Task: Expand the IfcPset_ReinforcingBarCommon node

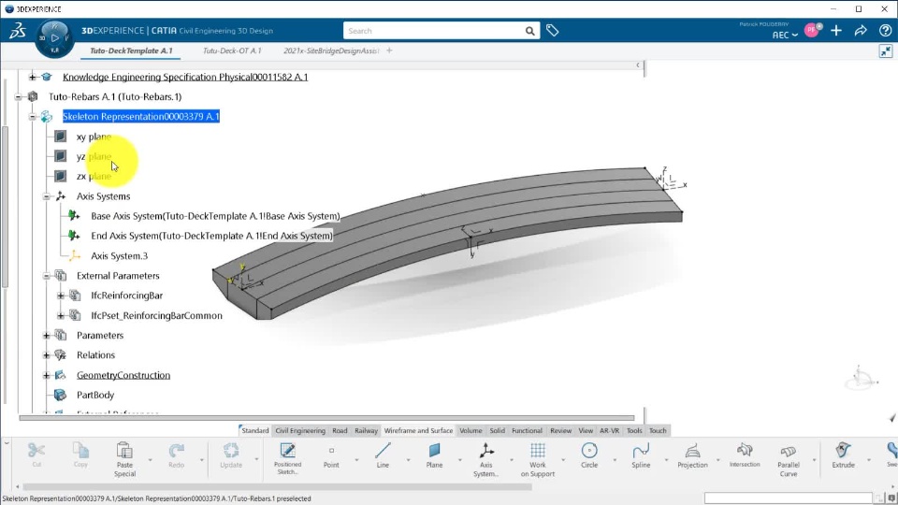Action: point(61,315)
